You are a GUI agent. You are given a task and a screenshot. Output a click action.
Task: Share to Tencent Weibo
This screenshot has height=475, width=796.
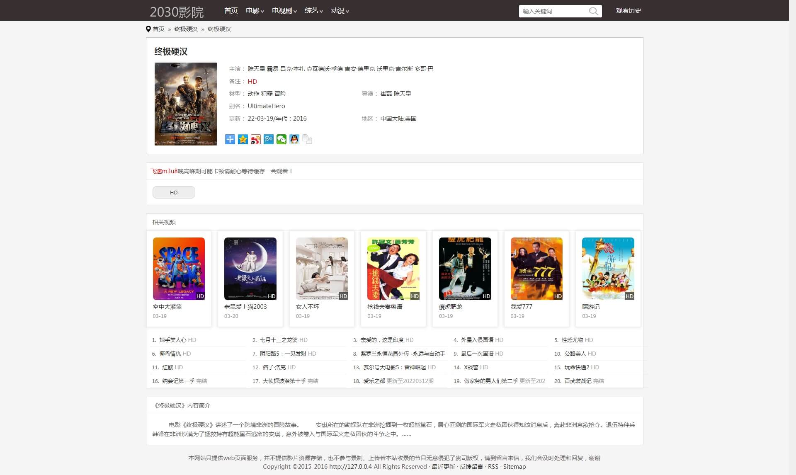(x=268, y=139)
